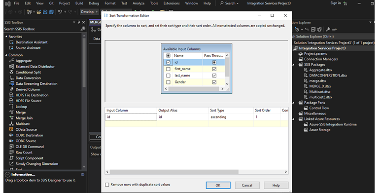Select the Aggregate toolbox icon
Viewport: 382px width, 193px height.
(11, 61)
